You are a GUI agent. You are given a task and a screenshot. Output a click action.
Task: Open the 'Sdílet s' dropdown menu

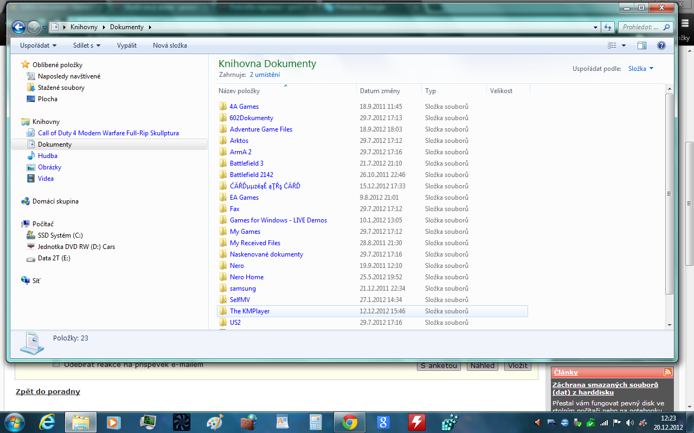[87, 45]
